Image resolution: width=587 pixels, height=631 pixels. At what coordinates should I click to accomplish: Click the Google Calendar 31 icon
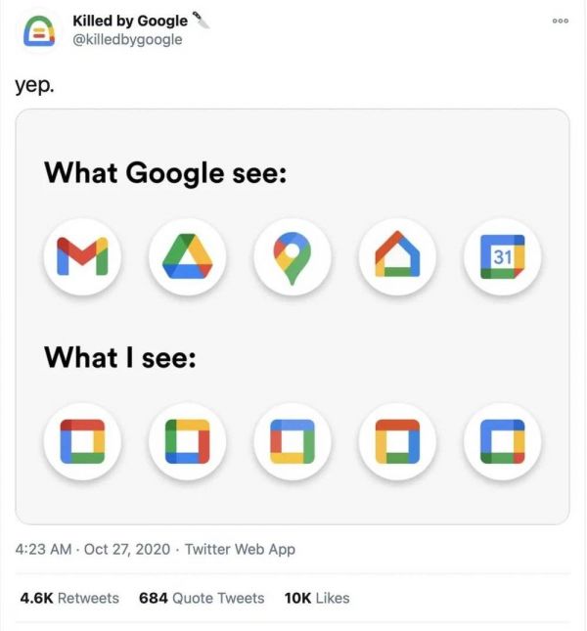click(502, 257)
